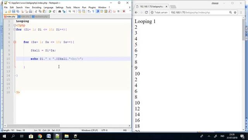The image size is (248, 140).
Task: Collapse the inner for loop fold marker on line 6
Action: (15, 42)
